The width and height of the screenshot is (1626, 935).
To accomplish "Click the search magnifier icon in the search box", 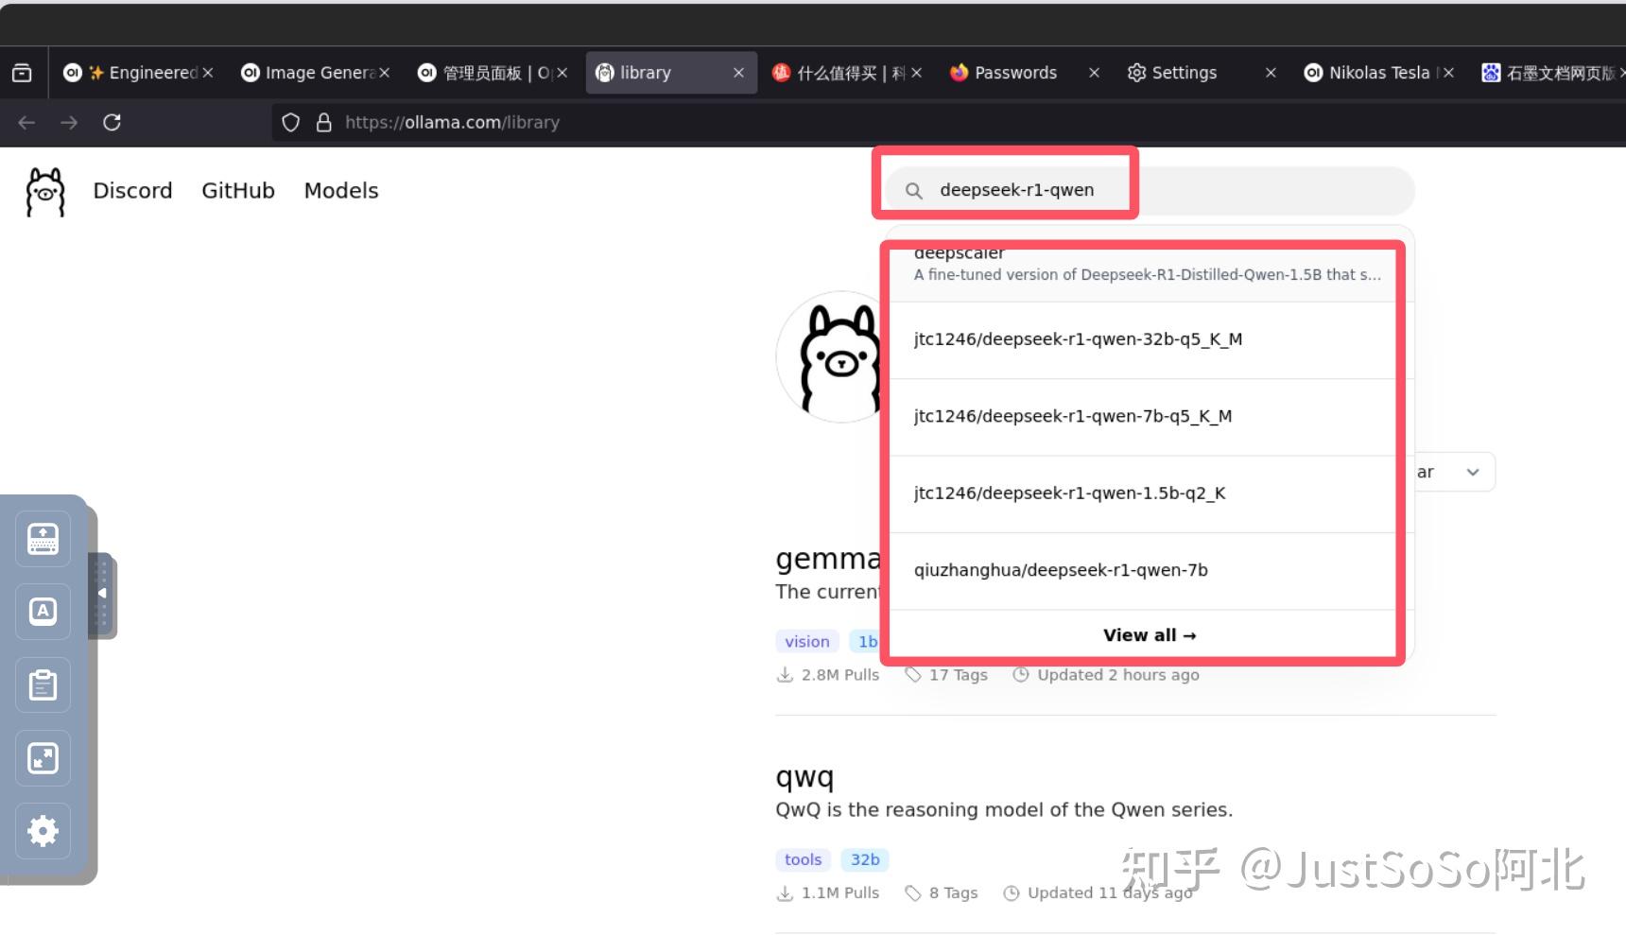I will (x=914, y=190).
